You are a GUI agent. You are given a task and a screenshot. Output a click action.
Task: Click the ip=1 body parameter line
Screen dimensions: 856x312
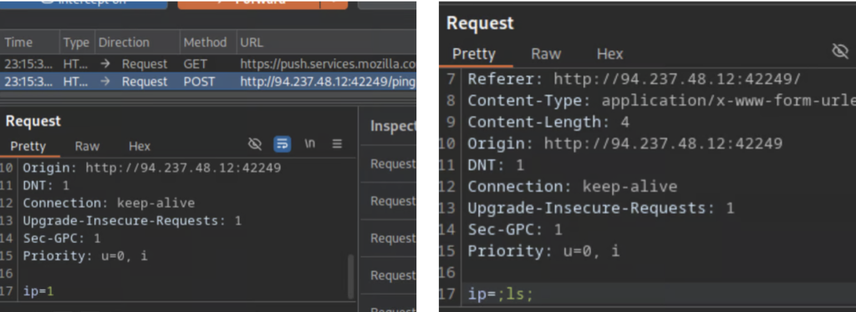coord(38,291)
